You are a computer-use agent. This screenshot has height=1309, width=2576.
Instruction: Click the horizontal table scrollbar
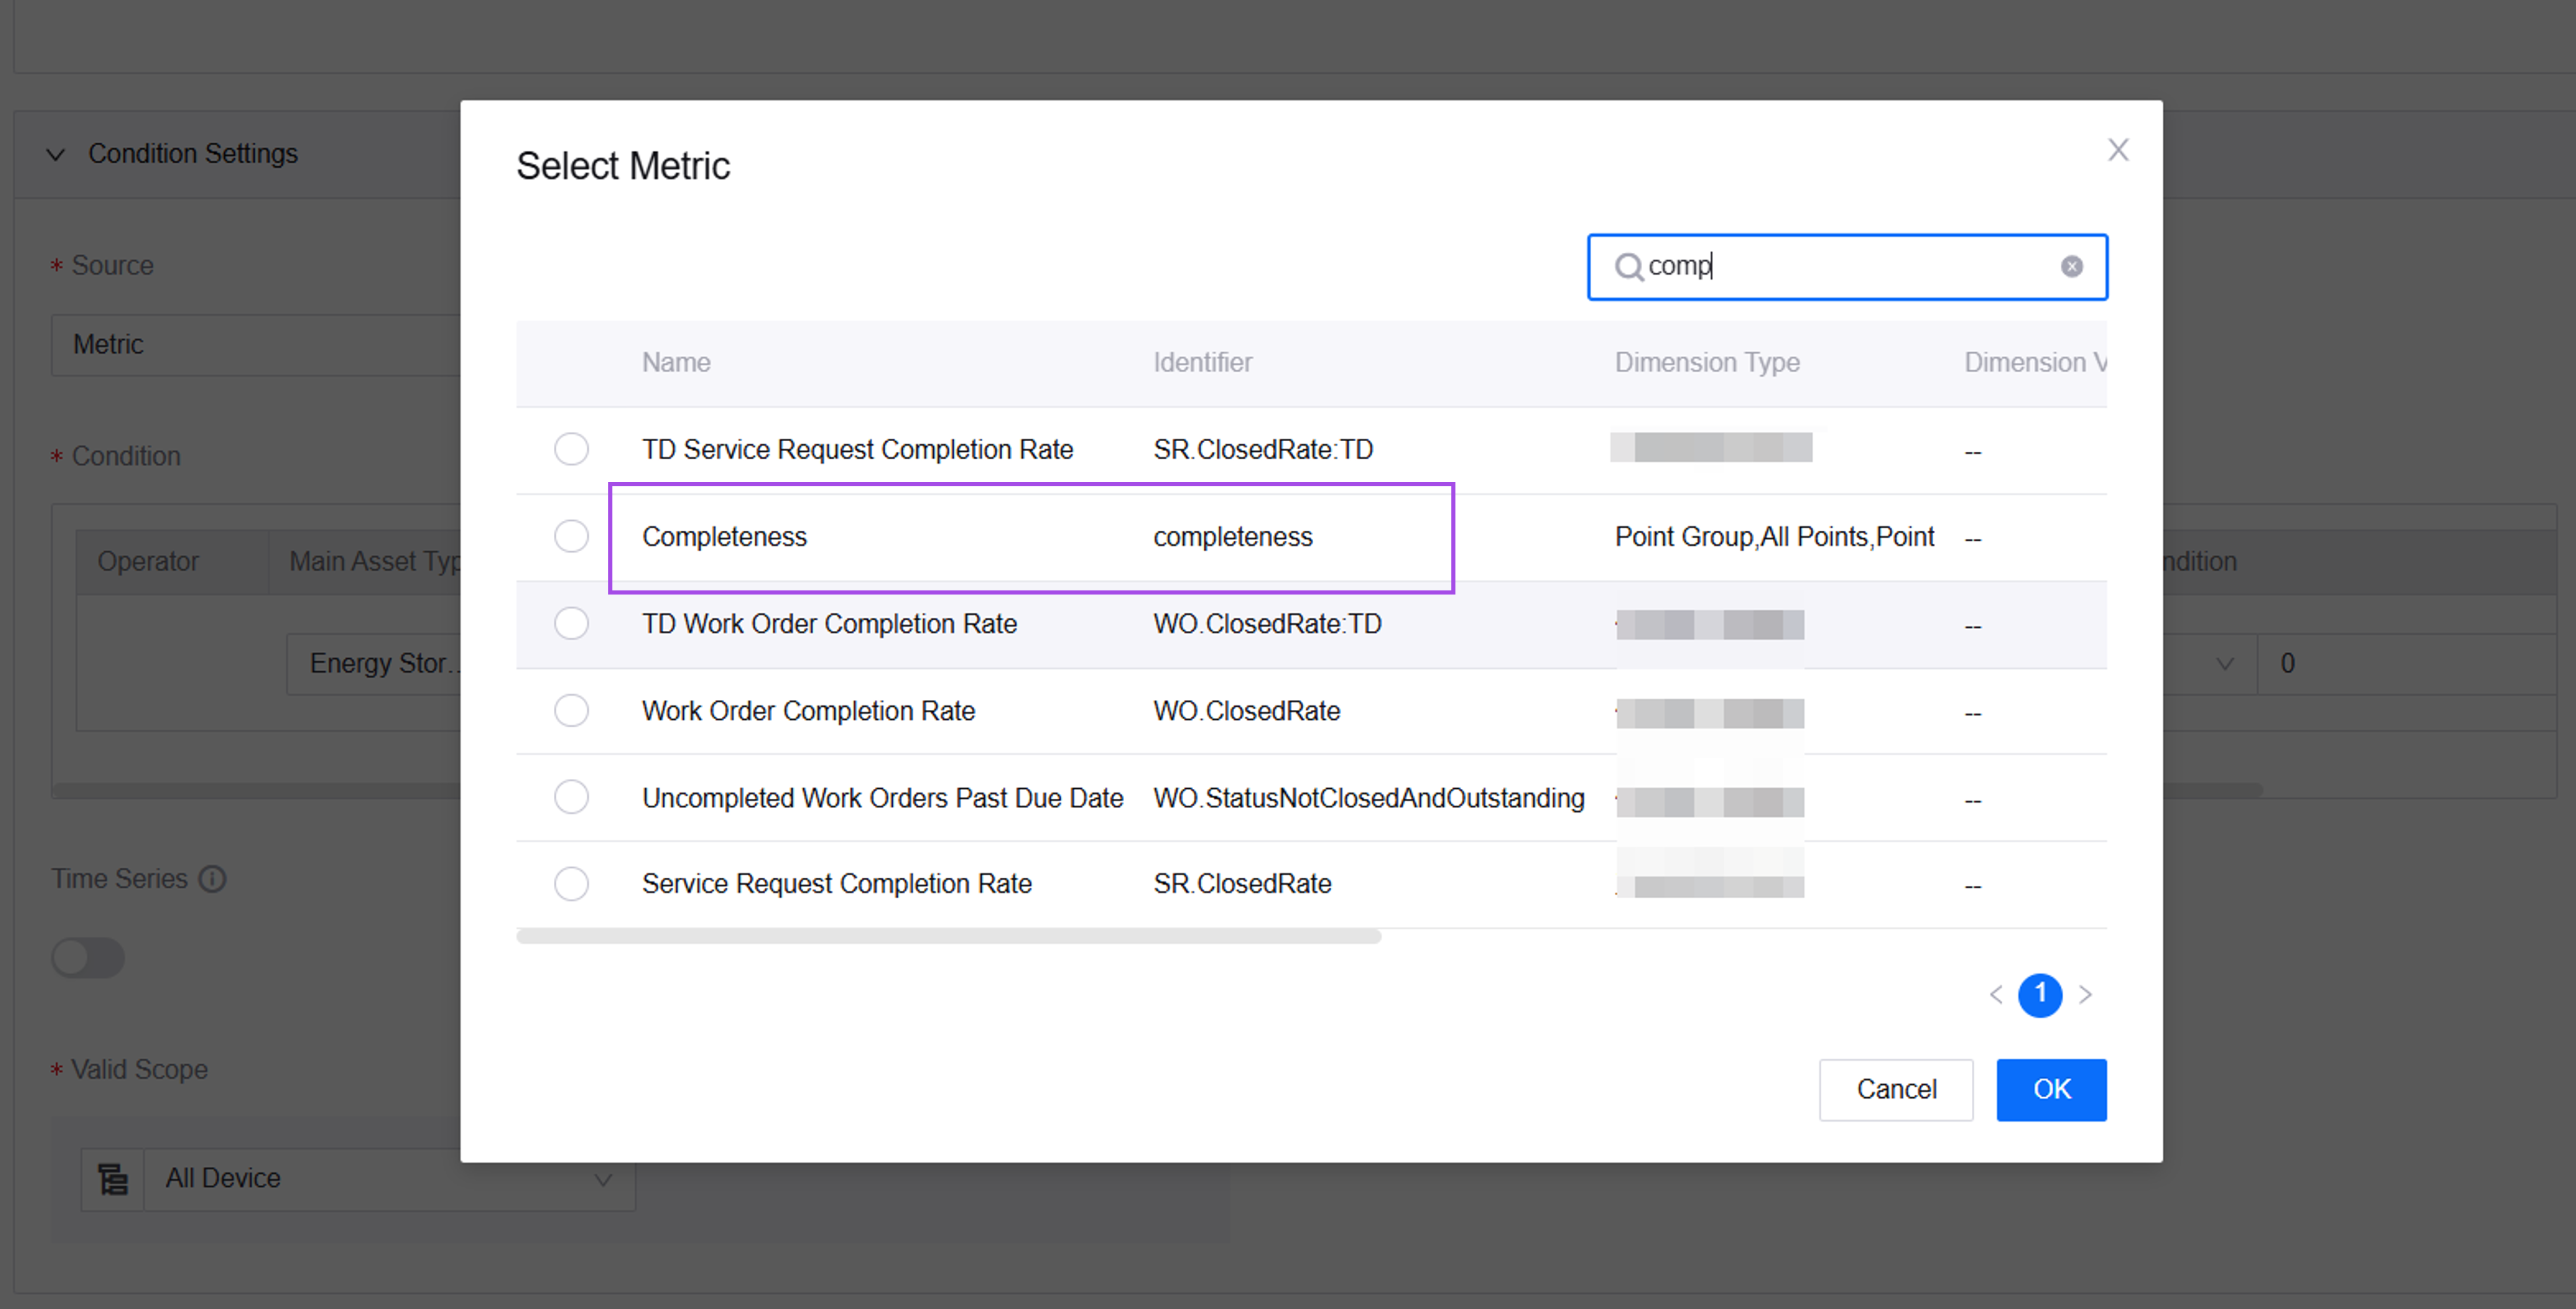[x=948, y=936]
